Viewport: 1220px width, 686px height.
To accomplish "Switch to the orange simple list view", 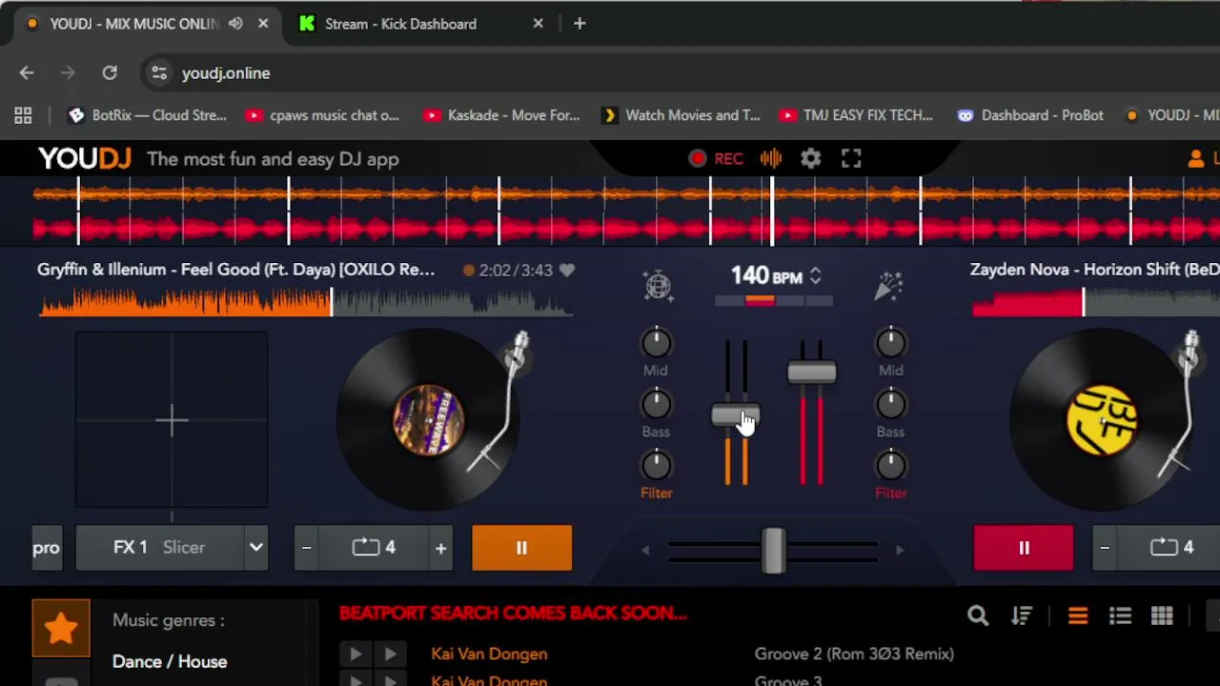I will (x=1078, y=616).
